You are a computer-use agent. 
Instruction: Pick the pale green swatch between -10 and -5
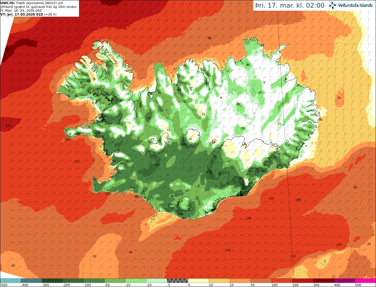156,281
